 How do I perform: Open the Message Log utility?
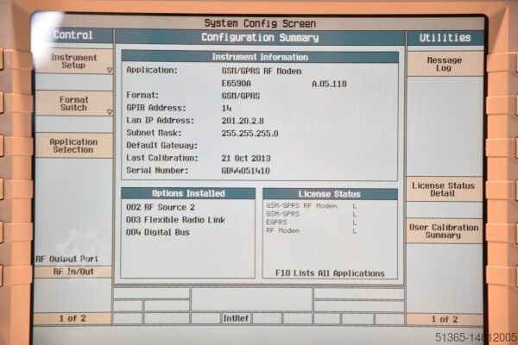[445, 64]
